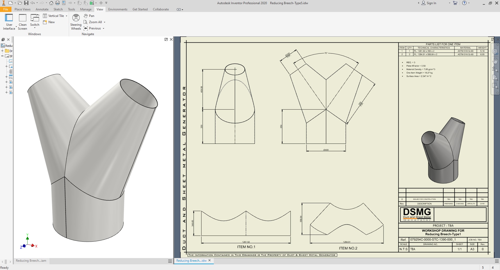Switch to the Annotate ribbon tab
This screenshot has height=270, width=500.
42,9
